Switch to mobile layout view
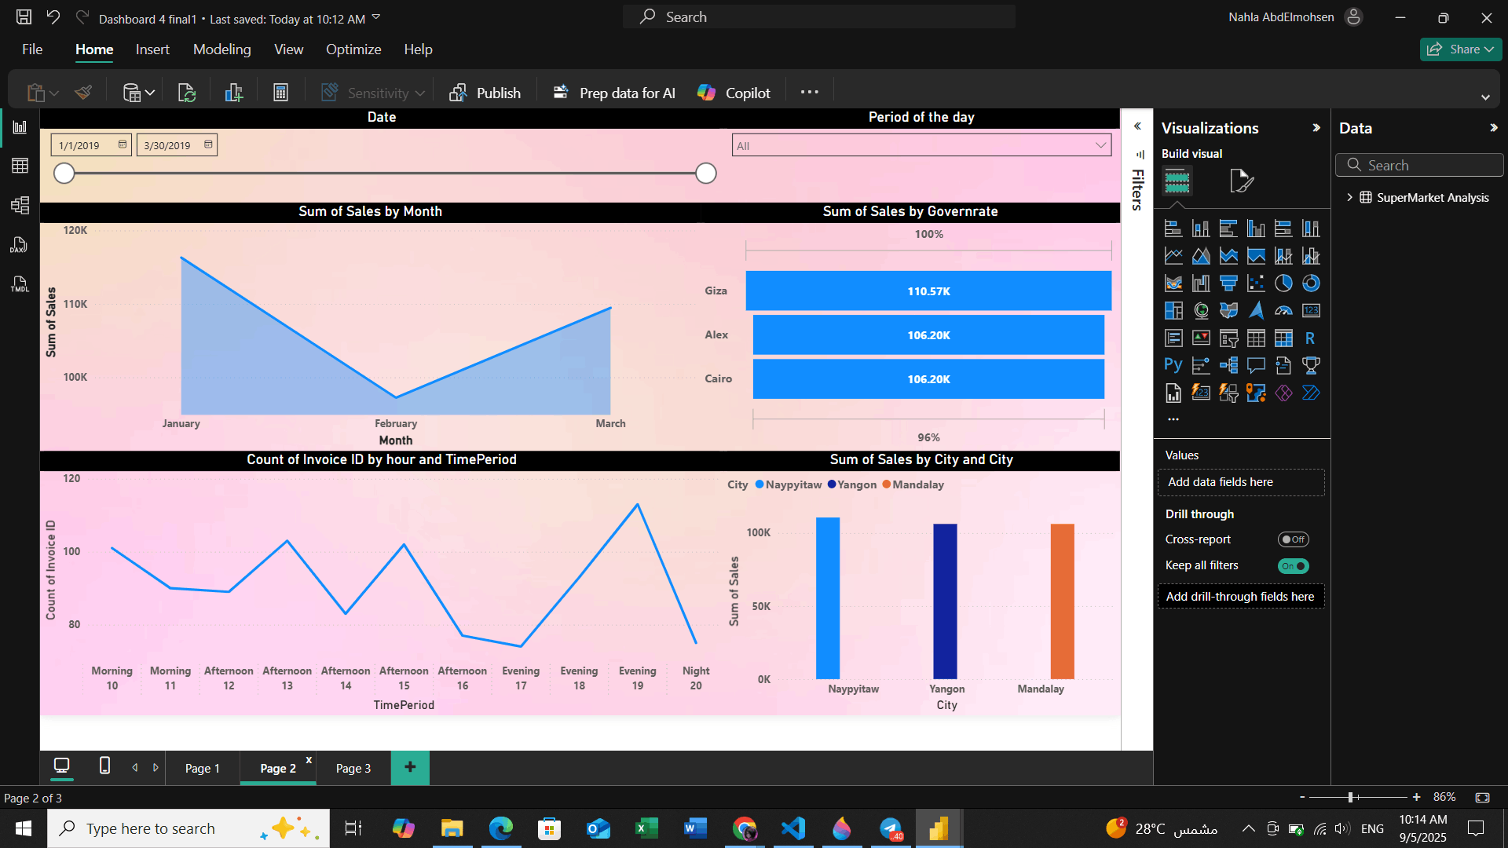The width and height of the screenshot is (1508, 848). point(103,767)
